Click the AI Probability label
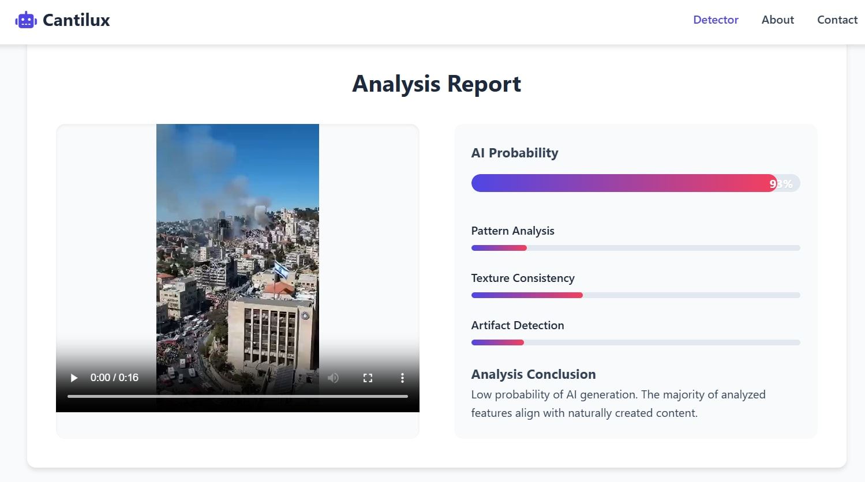 tap(515, 153)
